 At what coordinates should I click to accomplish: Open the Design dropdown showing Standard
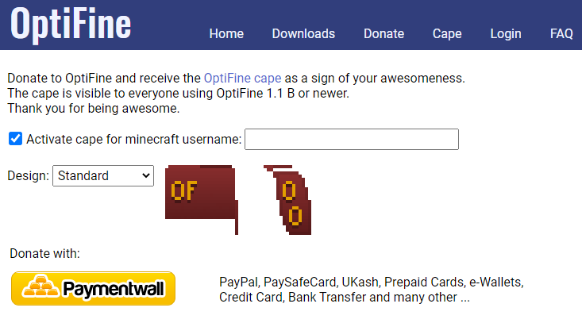coord(102,175)
